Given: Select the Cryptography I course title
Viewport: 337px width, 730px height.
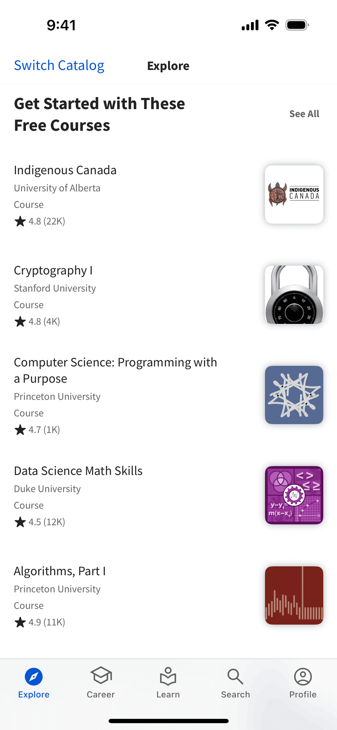Looking at the screenshot, I should coord(53,270).
